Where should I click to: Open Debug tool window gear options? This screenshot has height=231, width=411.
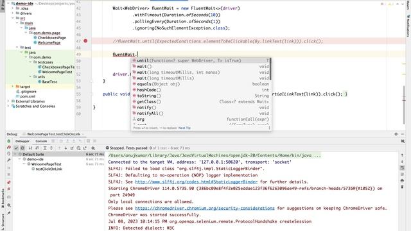pos(396,134)
